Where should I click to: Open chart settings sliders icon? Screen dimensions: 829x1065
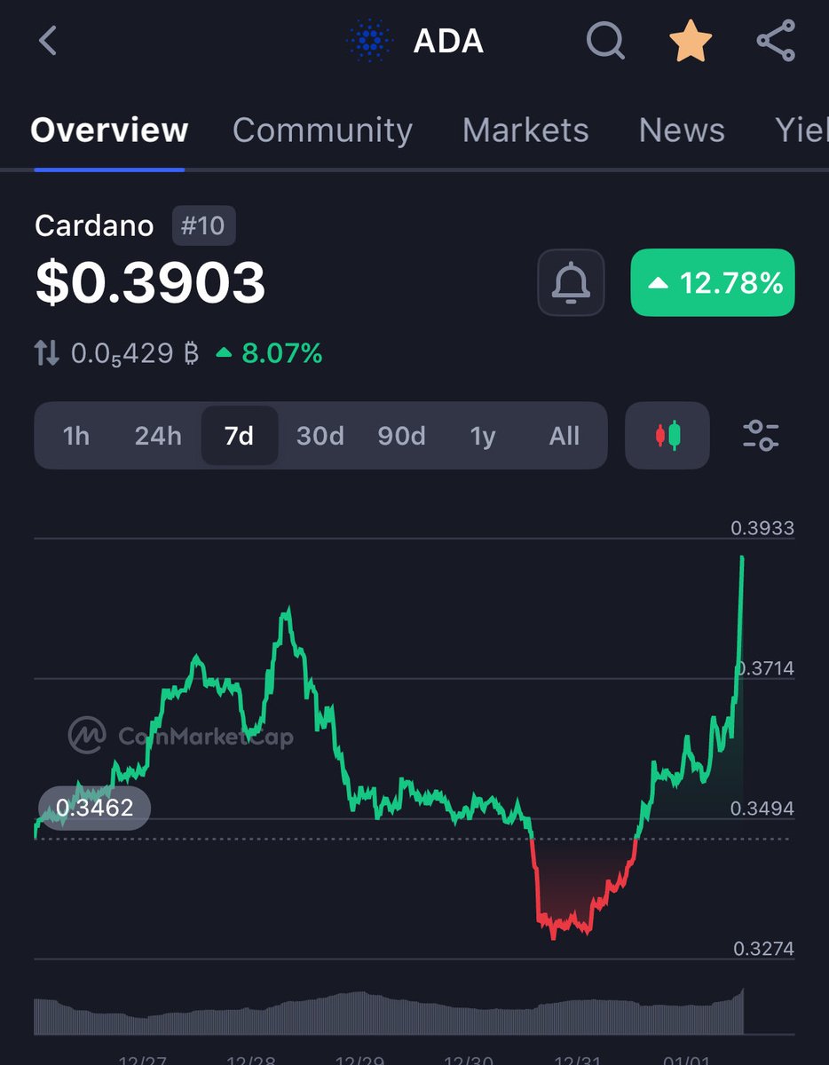761,435
